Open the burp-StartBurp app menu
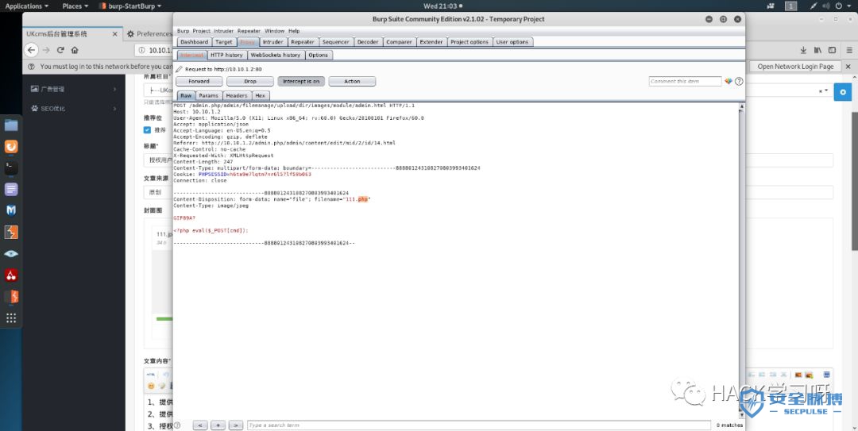This screenshot has width=858, height=431. 131,6
